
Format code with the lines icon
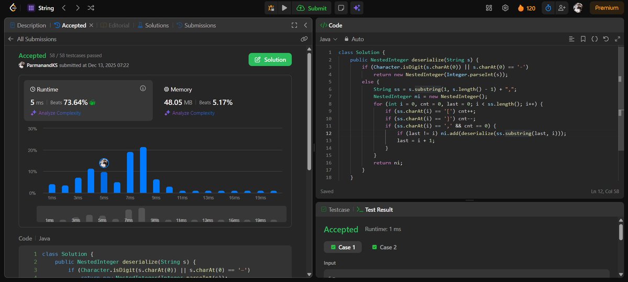571,39
